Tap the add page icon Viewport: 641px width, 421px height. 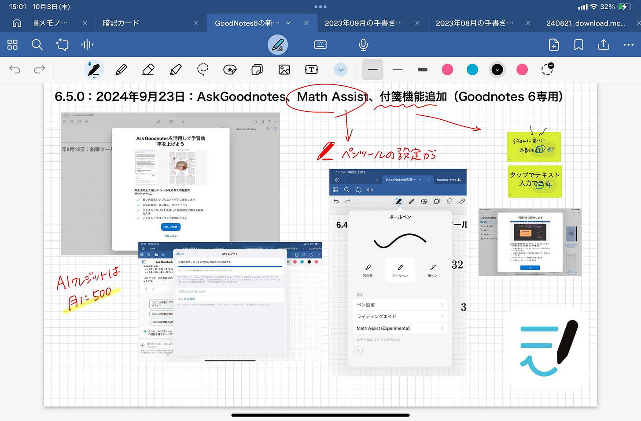[x=554, y=44]
